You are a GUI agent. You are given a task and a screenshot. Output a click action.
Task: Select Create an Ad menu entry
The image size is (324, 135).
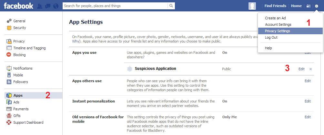(x=275, y=18)
